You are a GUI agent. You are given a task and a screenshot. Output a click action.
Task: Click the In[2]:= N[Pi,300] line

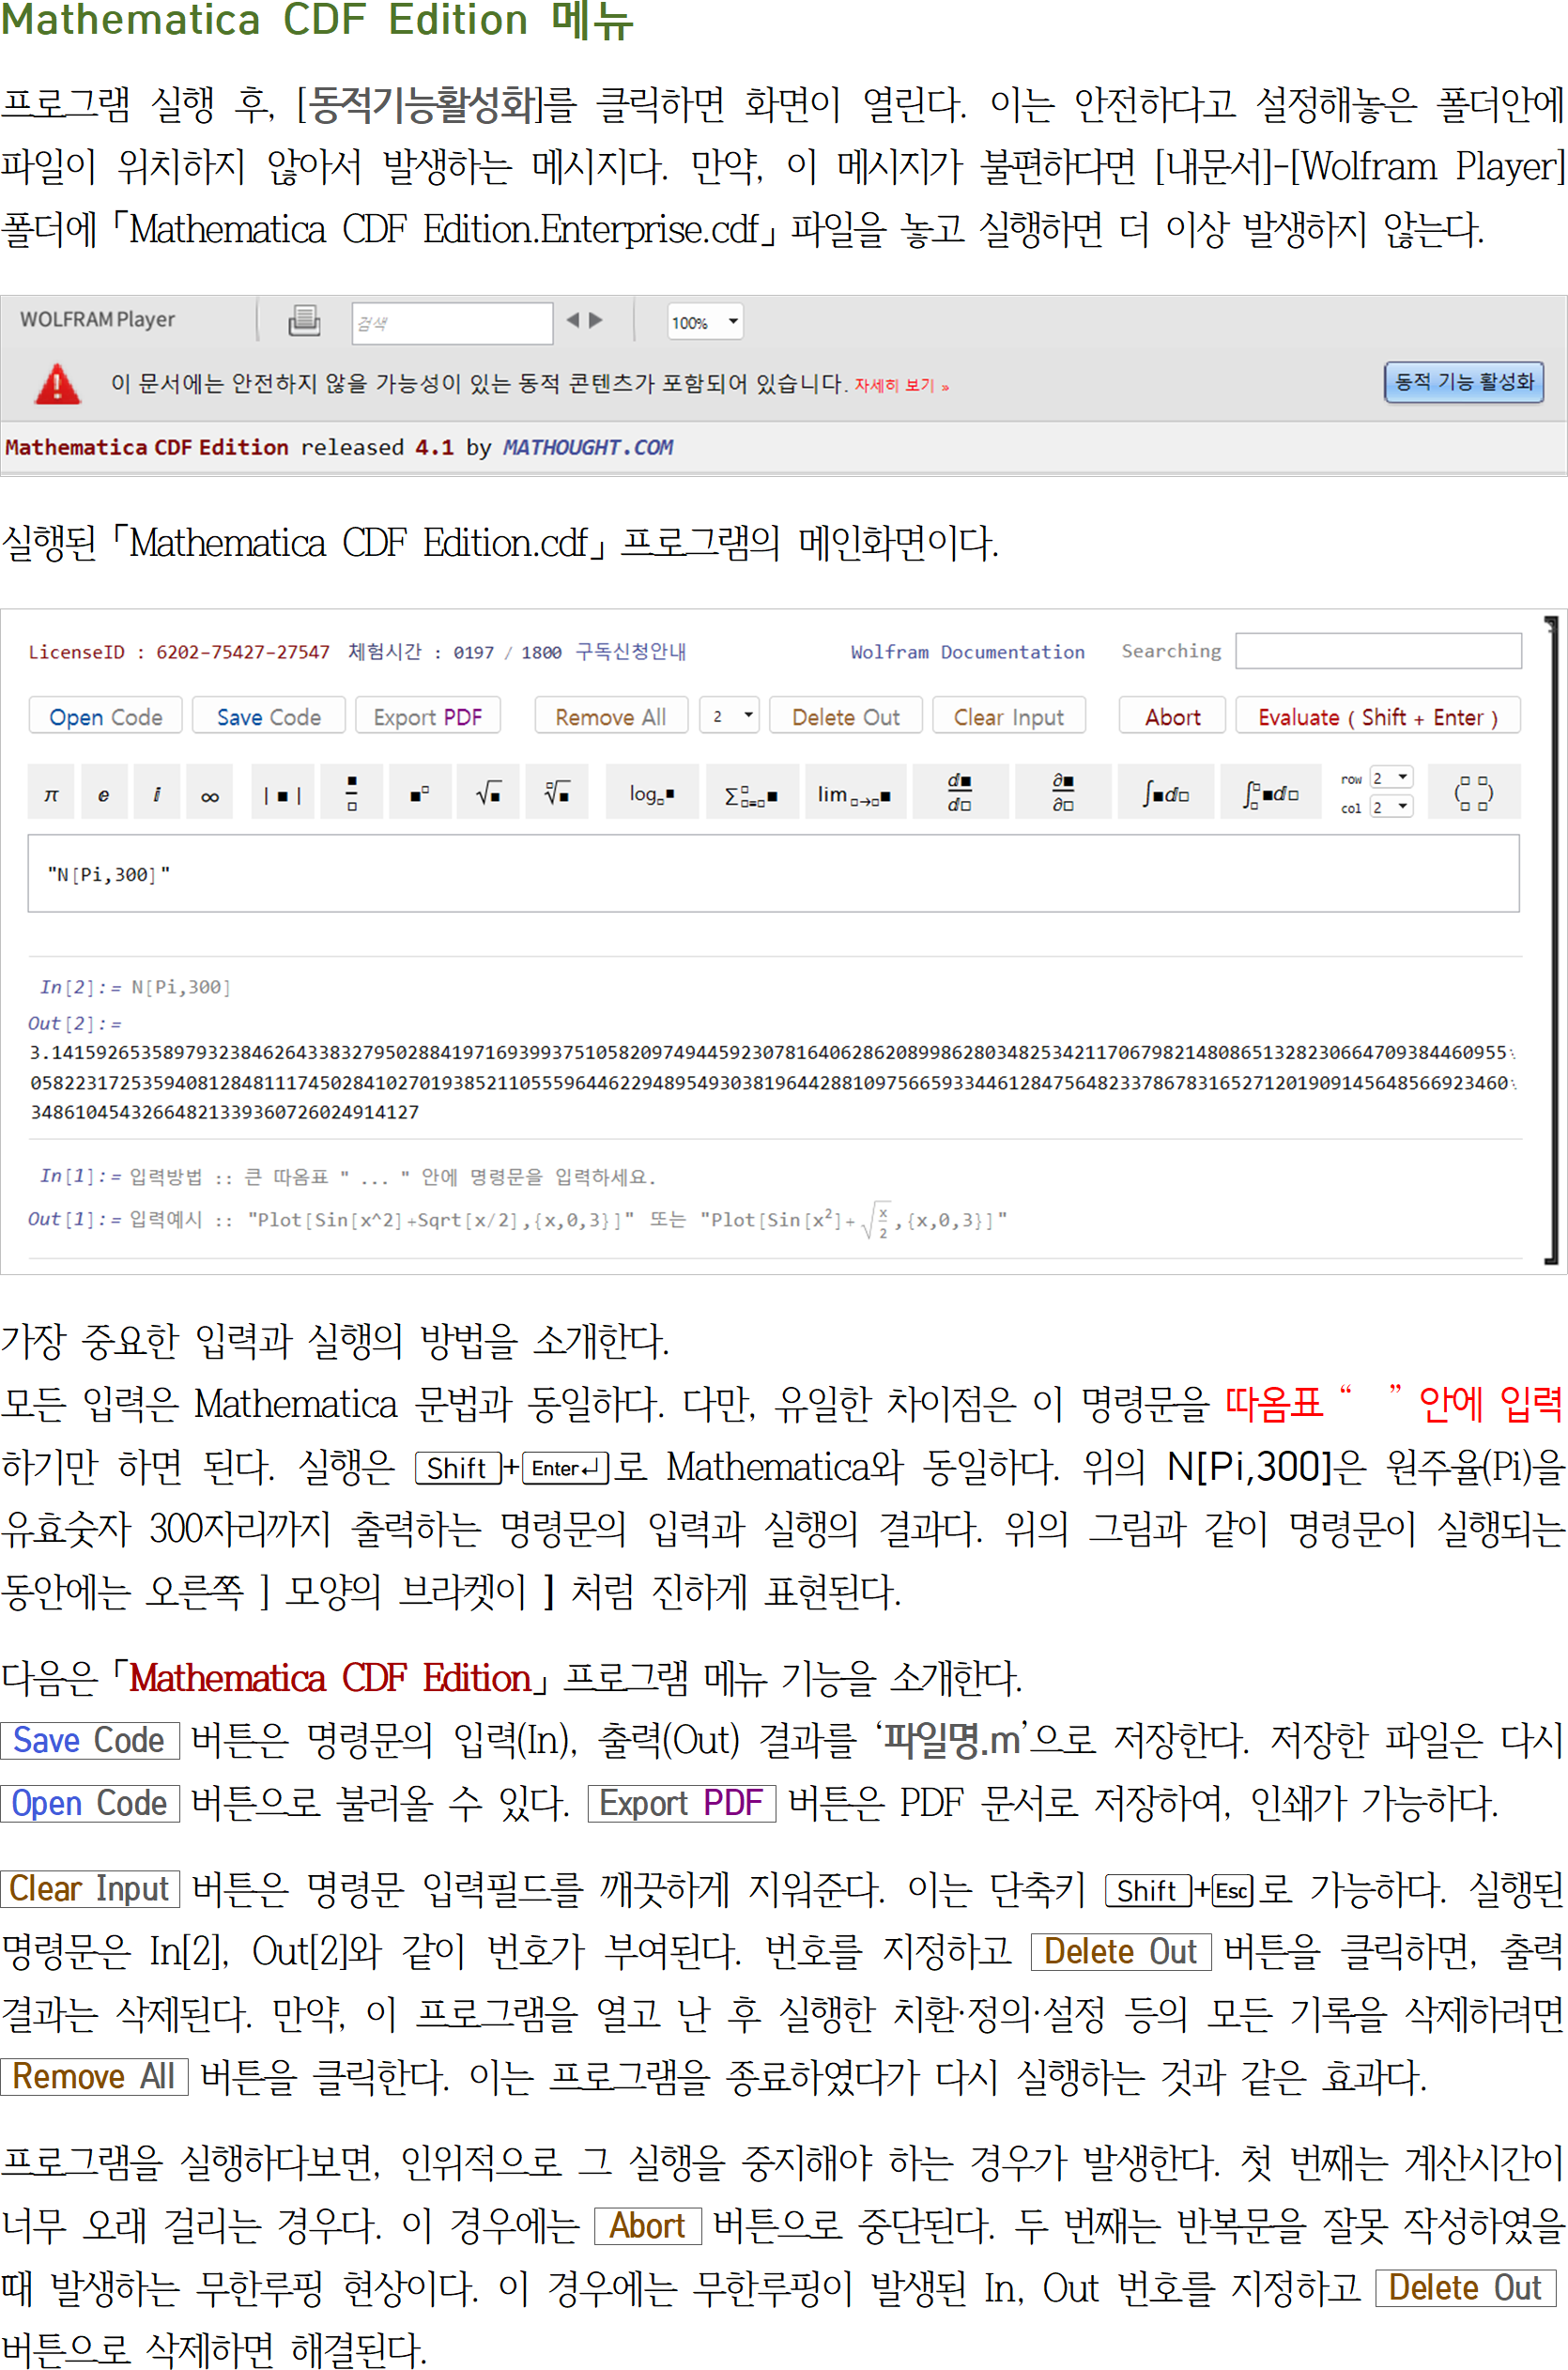click(135, 987)
